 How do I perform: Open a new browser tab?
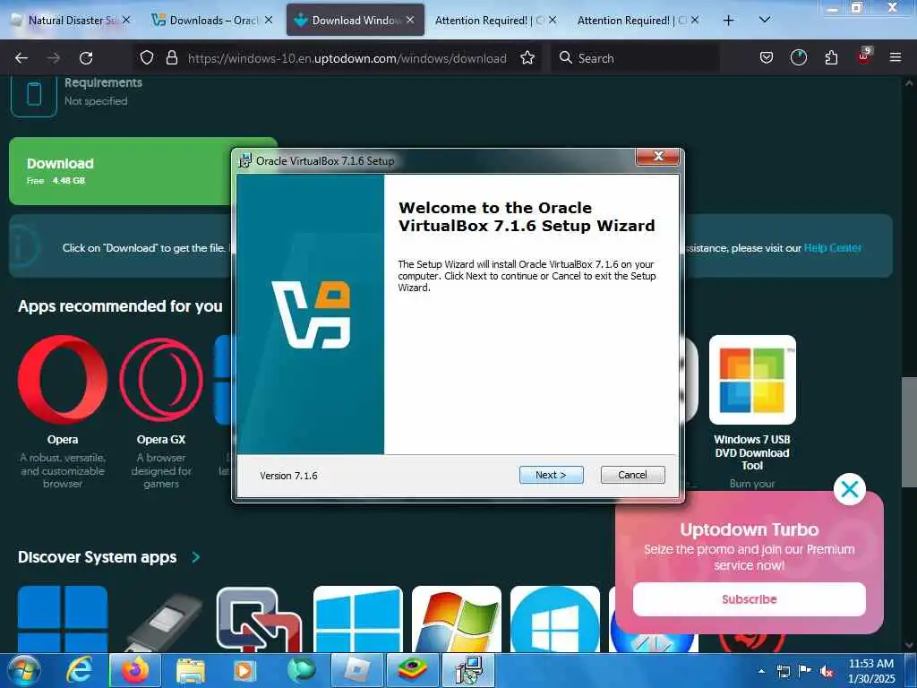click(728, 21)
